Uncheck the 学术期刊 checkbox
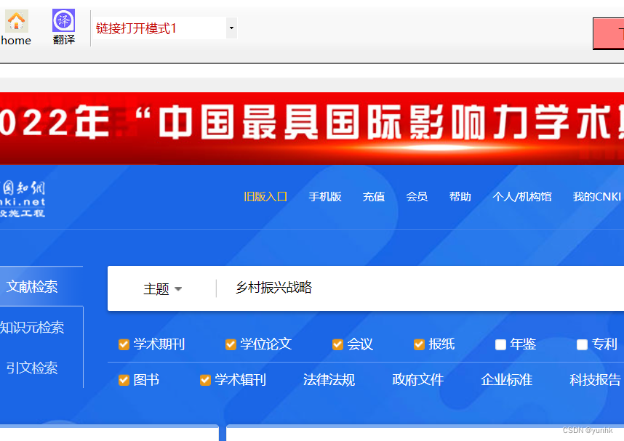 pos(124,344)
